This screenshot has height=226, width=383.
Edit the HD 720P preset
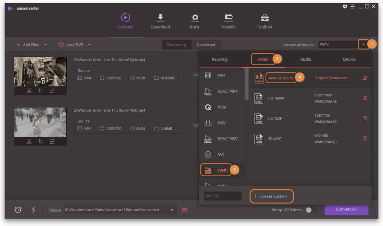click(x=365, y=118)
